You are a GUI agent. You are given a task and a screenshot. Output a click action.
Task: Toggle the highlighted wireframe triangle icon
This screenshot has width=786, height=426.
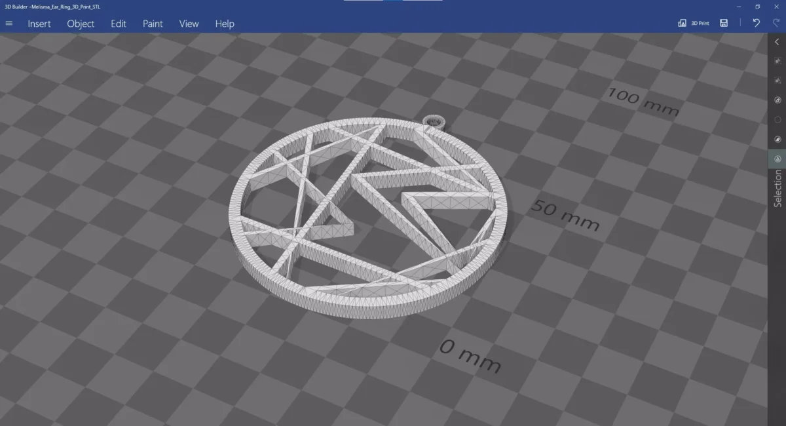(777, 159)
